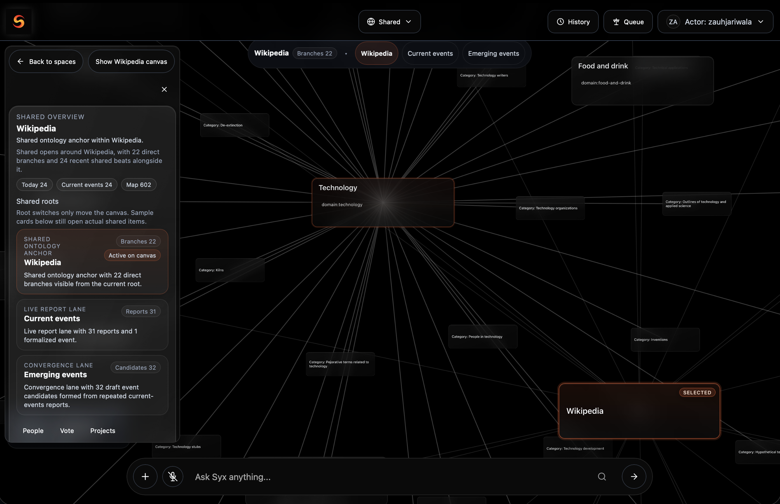Close the overview panel with X

(x=165, y=89)
